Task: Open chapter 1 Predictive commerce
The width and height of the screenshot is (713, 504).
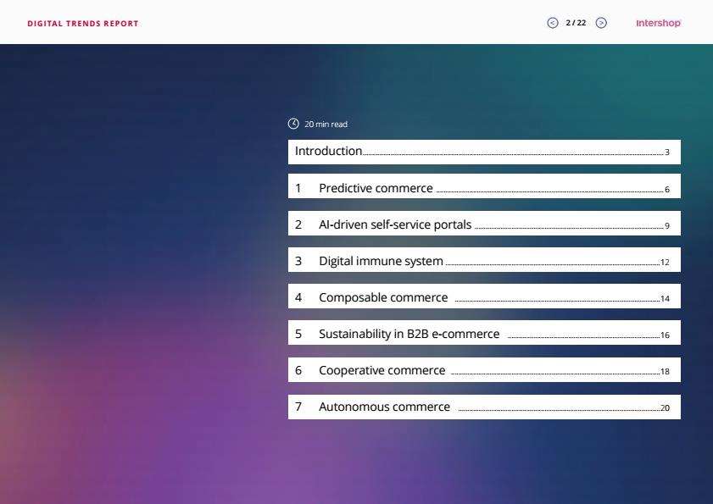Action: click(x=484, y=186)
